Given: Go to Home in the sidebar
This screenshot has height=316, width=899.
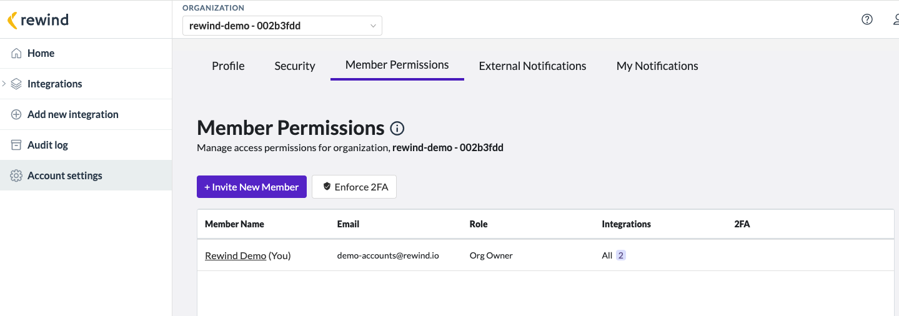Looking at the screenshot, I should (x=86, y=54).
